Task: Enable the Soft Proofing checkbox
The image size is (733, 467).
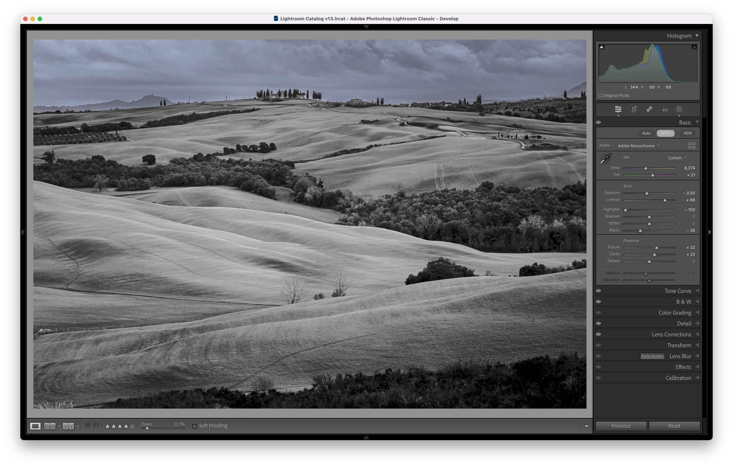Action: tap(194, 426)
